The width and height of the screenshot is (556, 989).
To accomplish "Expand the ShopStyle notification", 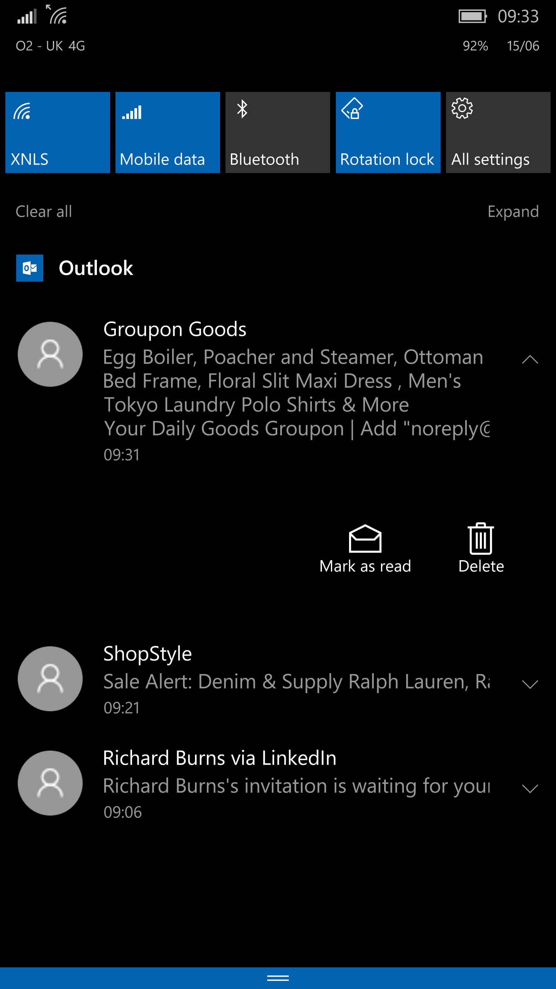I will click(530, 684).
